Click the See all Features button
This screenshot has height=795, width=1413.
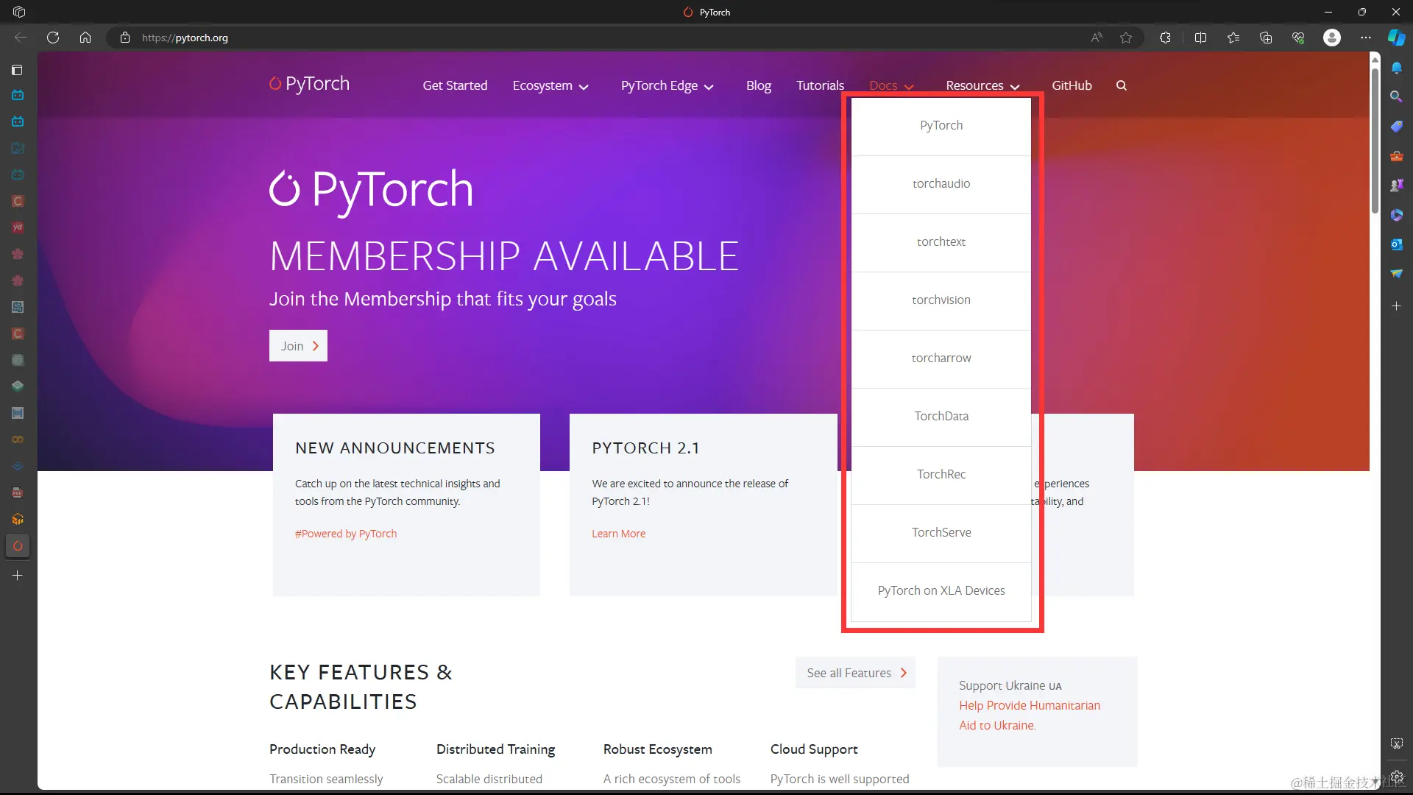tap(855, 673)
